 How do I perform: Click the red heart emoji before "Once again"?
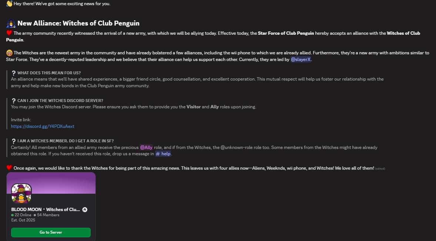pos(9,168)
